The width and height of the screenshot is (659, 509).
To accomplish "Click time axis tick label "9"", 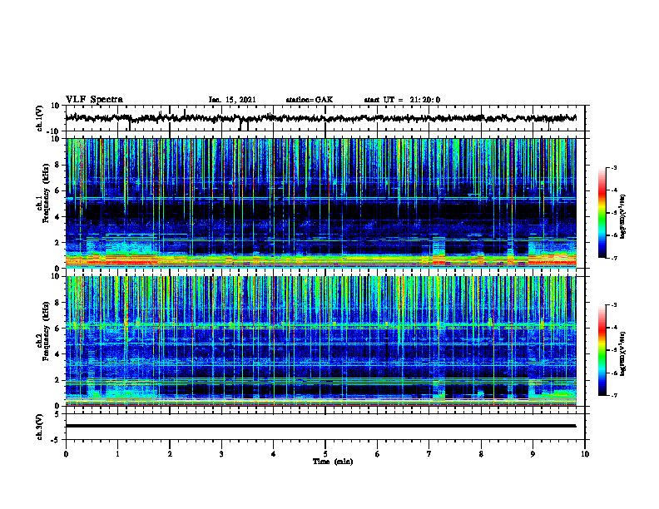I will point(533,454).
